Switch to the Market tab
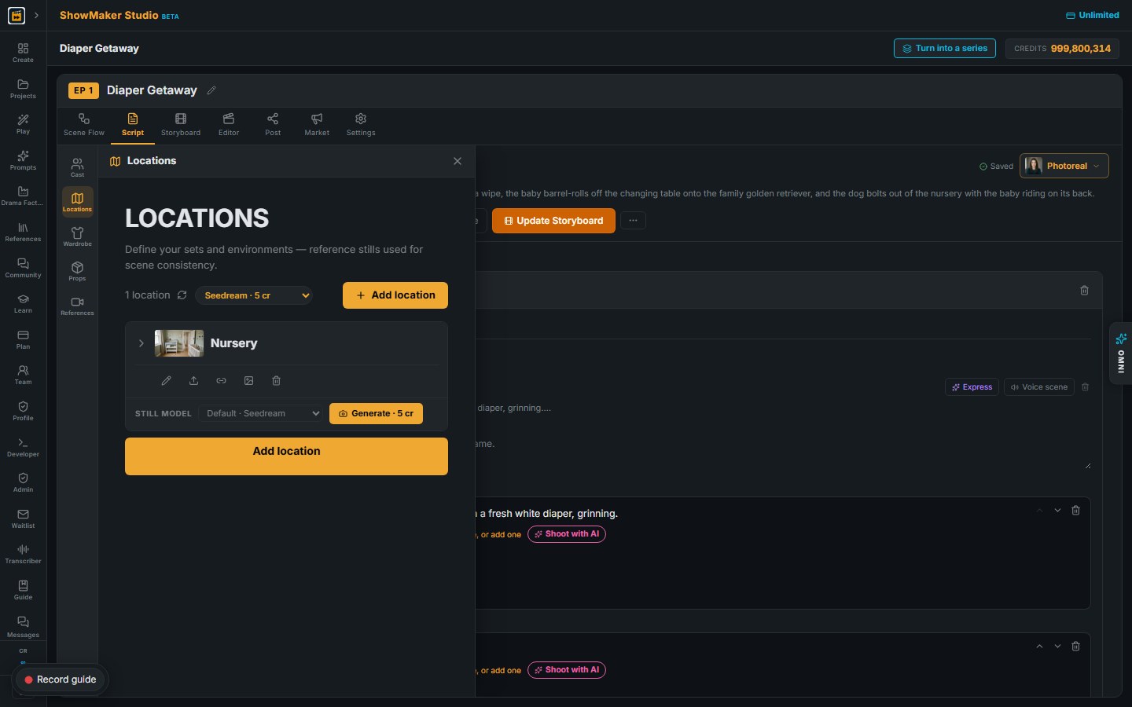Image resolution: width=1132 pixels, height=707 pixels. (317, 124)
